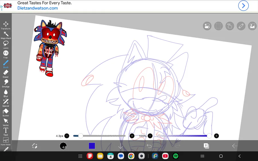
Task: Open the Dietzandwatson.com ad link
Action: 38,8
